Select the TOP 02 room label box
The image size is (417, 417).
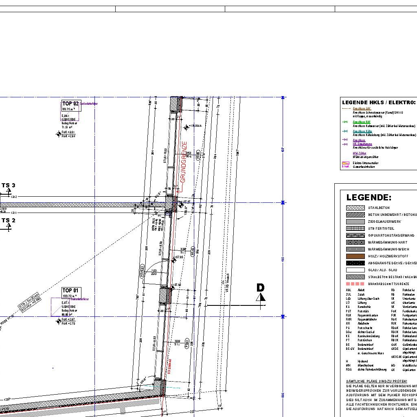pyautogui.click(x=70, y=106)
